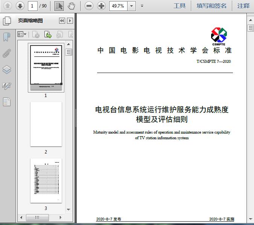Click the extract pages green-arrow icon
254x225 pixels.
[48, 34]
